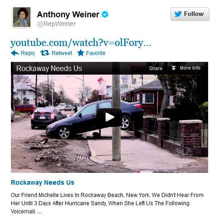Click the video title in player bar
This screenshot has height=217, width=219.
tap(49, 68)
